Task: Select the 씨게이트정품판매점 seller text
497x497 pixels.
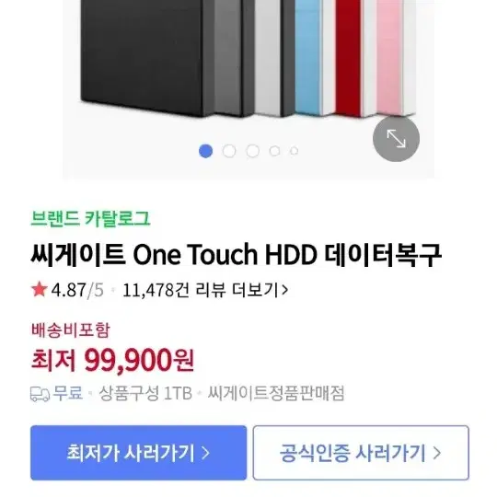Action: [x=276, y=393]
